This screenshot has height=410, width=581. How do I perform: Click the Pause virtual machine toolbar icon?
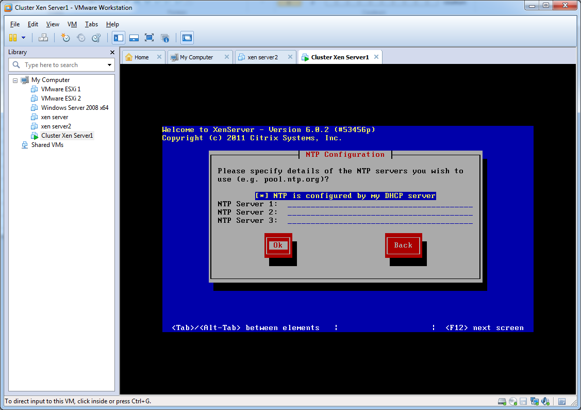tap(13, 38)
